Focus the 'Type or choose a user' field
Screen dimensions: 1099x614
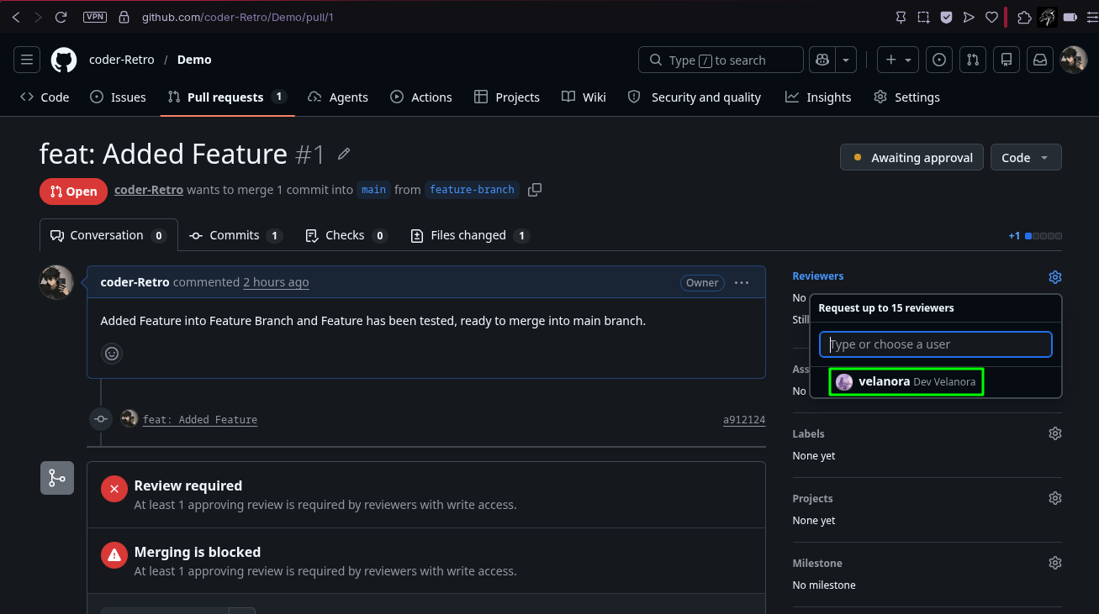(x=936, y=344)
